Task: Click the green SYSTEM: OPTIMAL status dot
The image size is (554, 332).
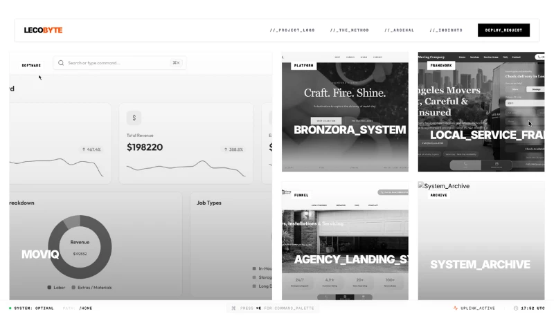Action: (x=10, y=308)
